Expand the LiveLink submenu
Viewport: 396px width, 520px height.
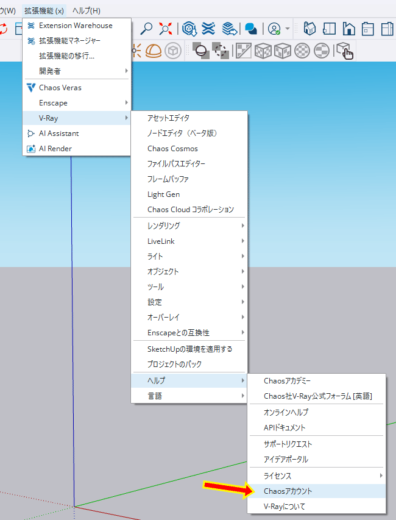tap(189, 241)
